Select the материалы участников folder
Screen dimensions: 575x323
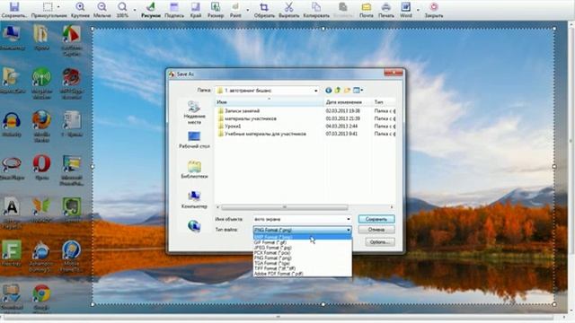click(x=251, y=118)
